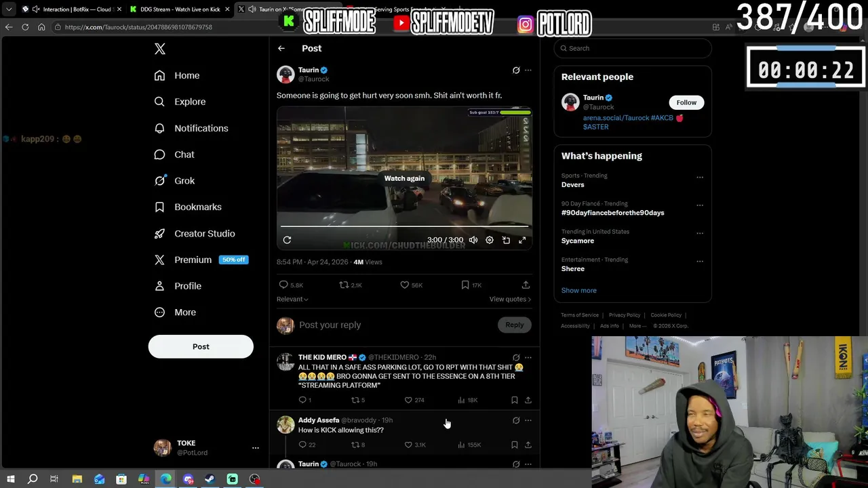Open File Explorer from the taskbar
This screenshot has width=868, height=488.
(77, 479)
